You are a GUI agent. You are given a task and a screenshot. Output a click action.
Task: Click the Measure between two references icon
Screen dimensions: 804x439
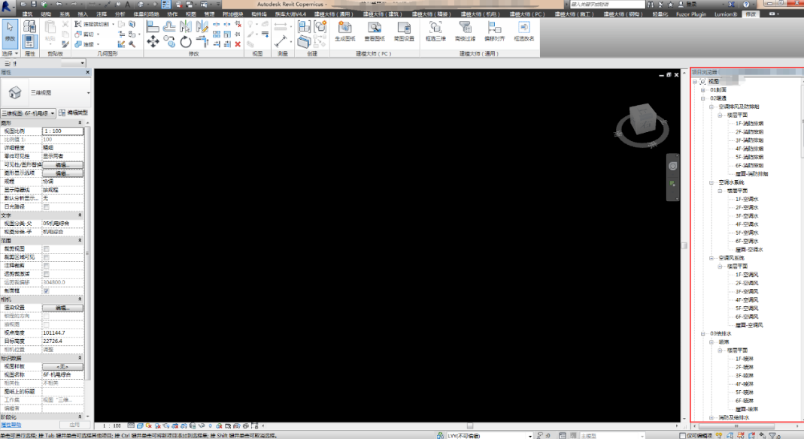click(281, 41)
